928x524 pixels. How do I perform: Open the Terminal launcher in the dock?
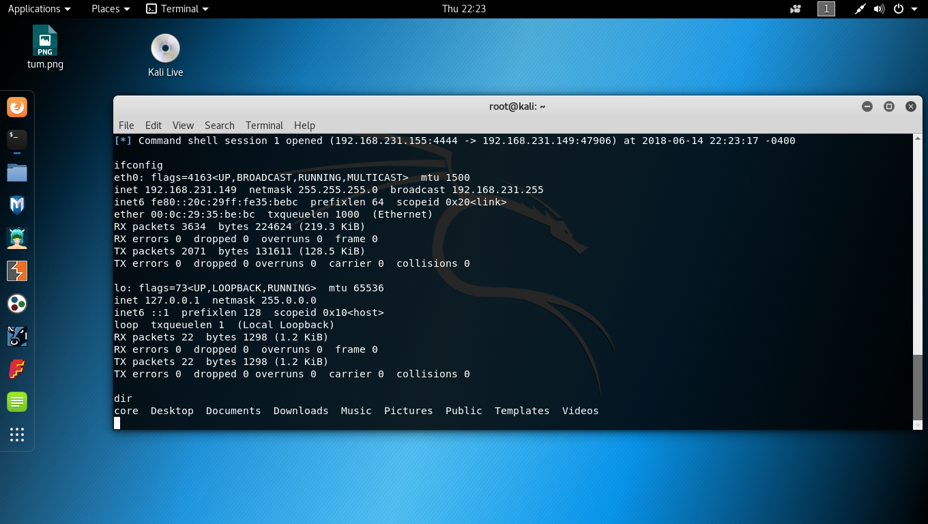click(x=17, y=140)
